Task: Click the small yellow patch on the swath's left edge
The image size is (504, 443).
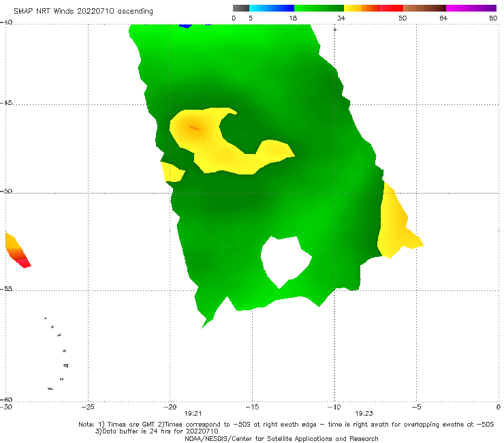Action: coord(172,172)
